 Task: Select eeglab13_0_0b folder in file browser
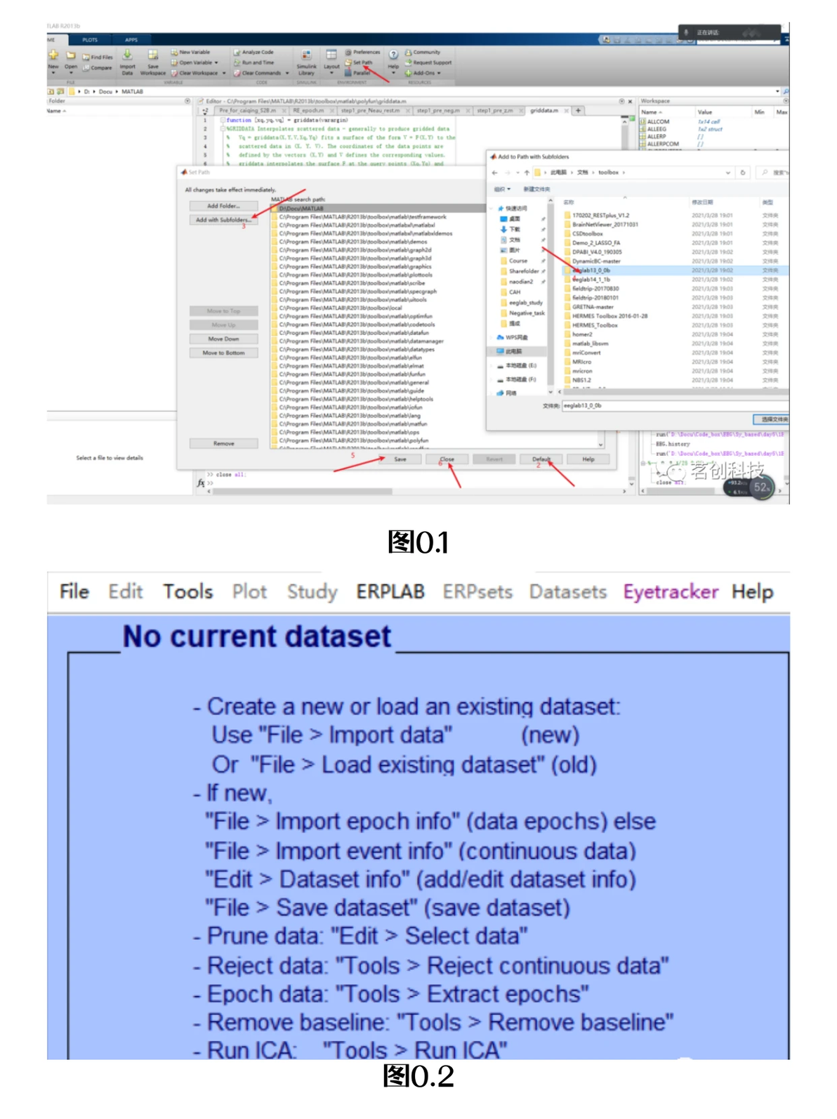(591, 270)
